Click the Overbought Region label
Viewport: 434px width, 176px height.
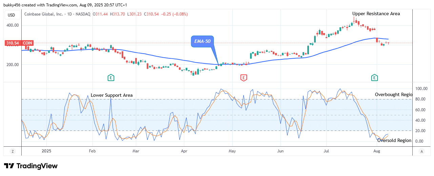[393, 95]
